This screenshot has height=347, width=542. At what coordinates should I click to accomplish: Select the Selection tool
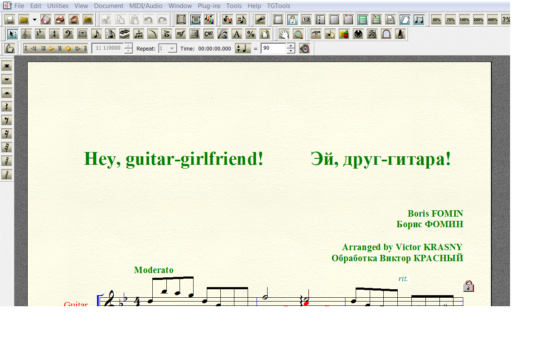pos(12,34)
